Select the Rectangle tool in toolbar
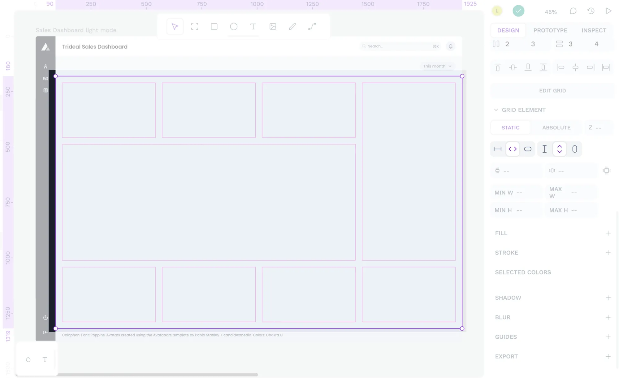619x378 pixels. coord(214,27)
